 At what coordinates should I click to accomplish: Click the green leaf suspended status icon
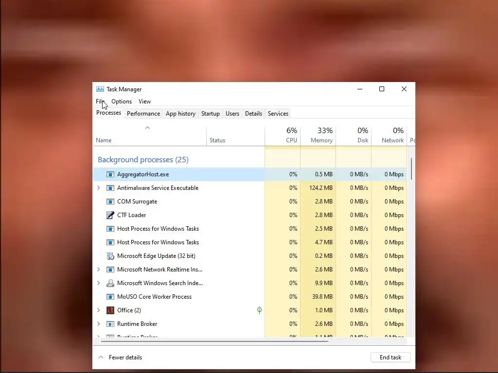click(260, 310)
